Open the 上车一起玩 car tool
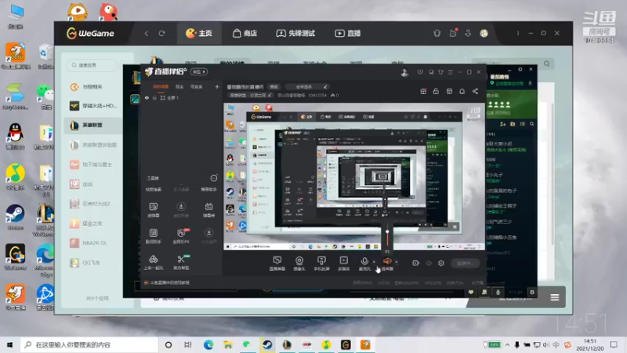This screenshot has height=353, width=627. pos(153,262)
